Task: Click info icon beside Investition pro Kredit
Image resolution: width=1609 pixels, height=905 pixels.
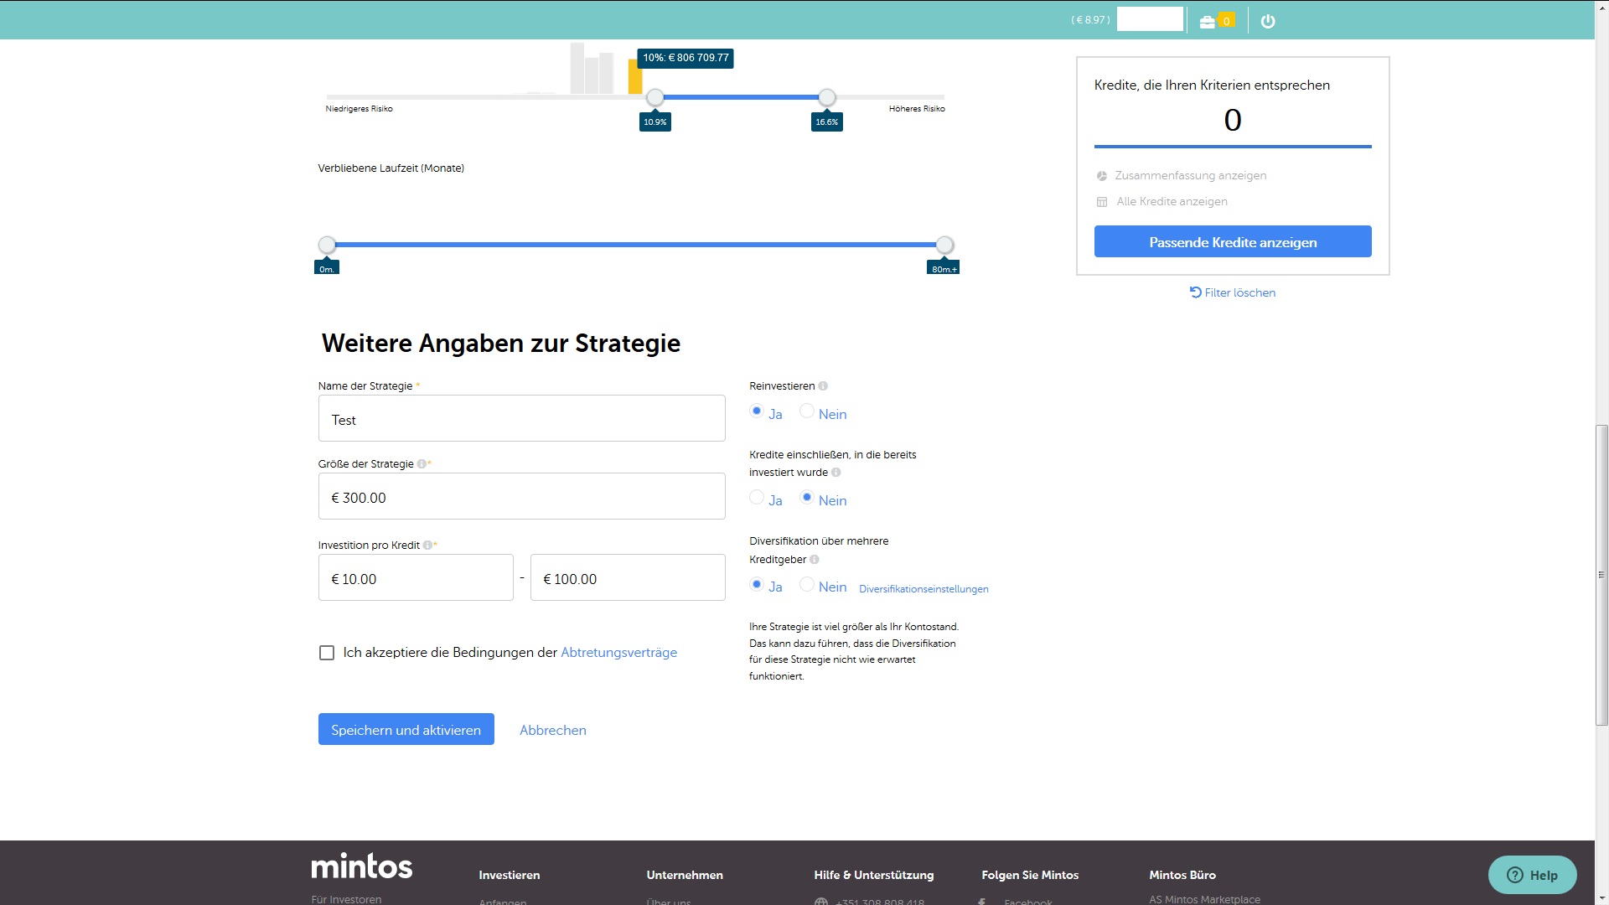Action: [x=427, y=546]
